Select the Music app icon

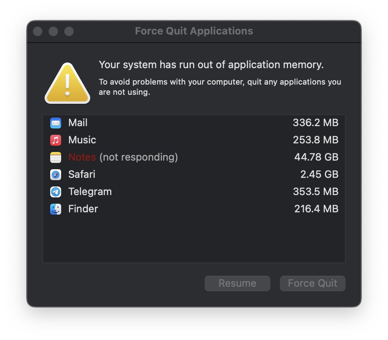[x=56, y=140]
